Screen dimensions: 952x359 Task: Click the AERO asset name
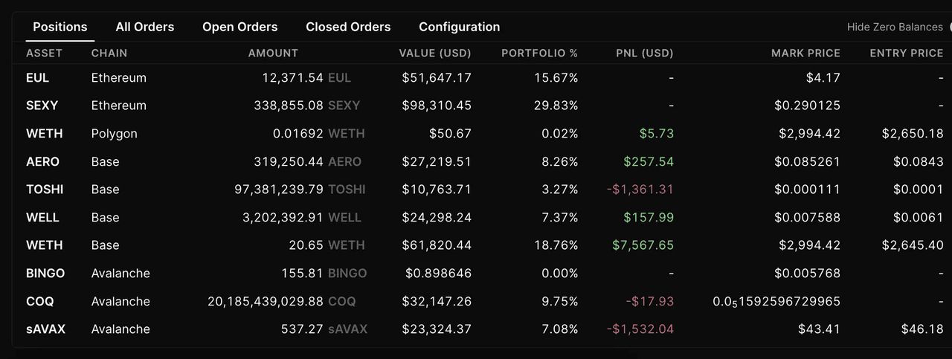[42, 161]
